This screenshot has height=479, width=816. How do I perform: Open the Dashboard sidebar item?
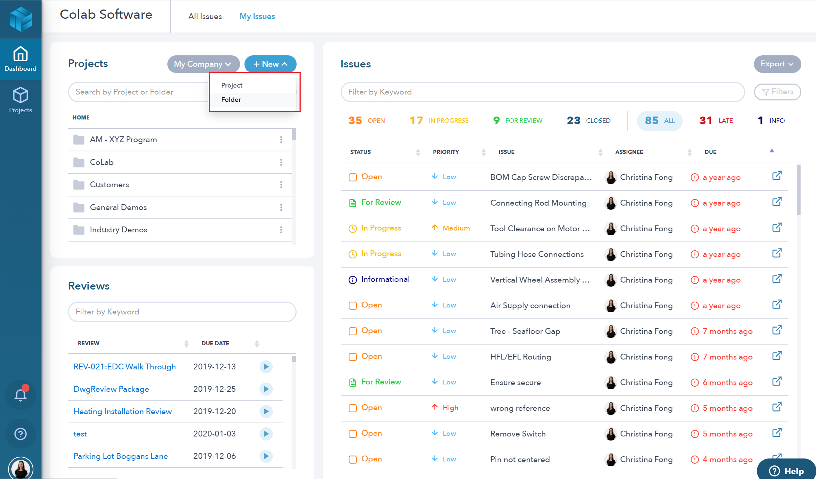[x=21, y=59]
